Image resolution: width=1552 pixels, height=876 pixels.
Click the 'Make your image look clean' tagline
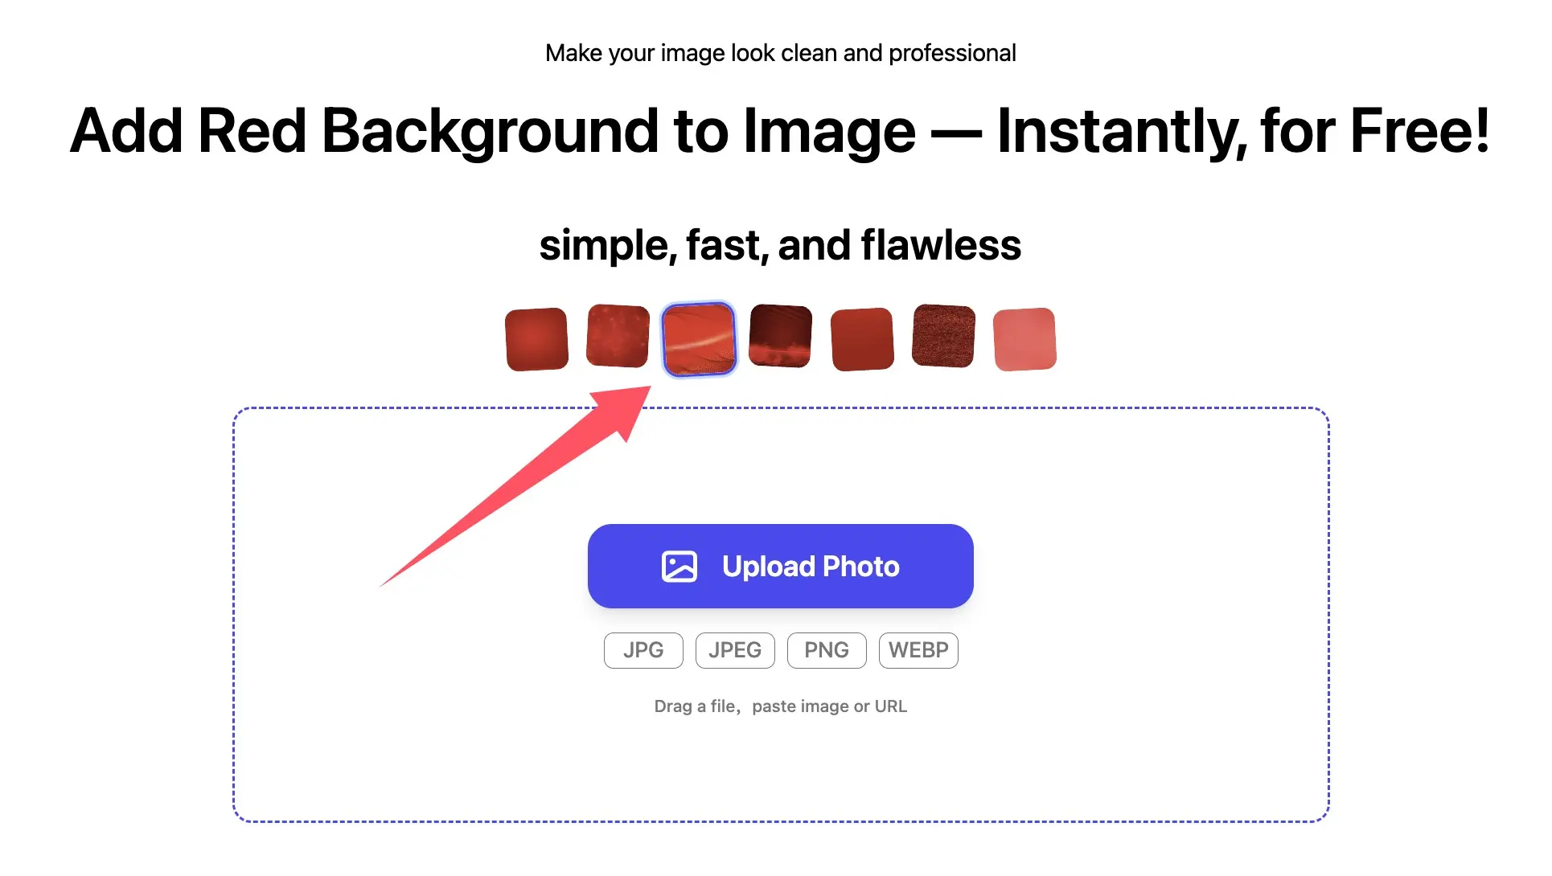point(780,53)
